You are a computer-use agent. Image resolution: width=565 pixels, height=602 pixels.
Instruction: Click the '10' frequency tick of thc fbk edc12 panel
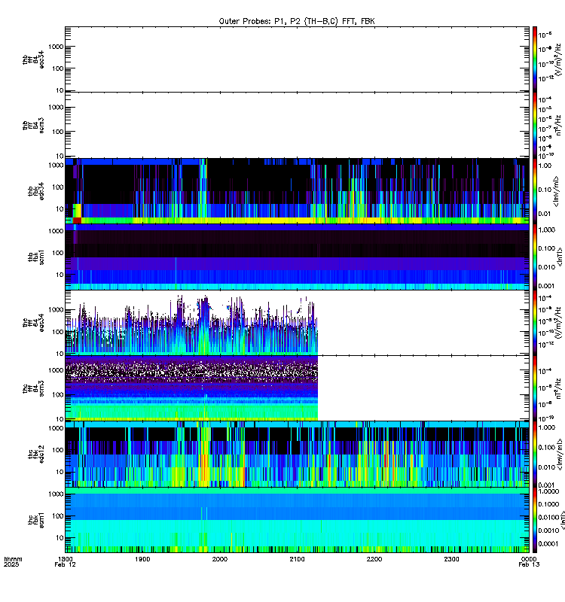pos(60,472)
